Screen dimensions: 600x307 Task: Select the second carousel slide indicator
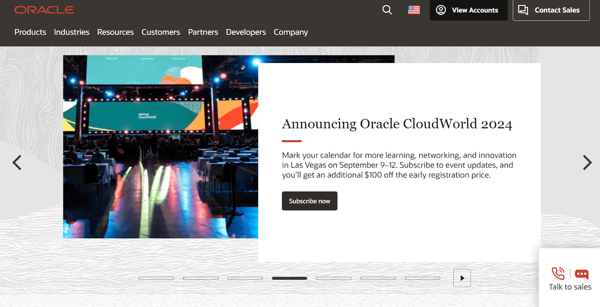(201, 278)
